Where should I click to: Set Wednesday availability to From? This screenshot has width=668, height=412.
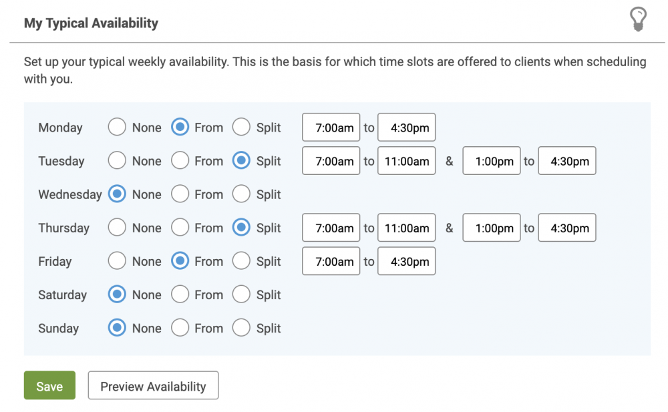[x=180, y=194]
